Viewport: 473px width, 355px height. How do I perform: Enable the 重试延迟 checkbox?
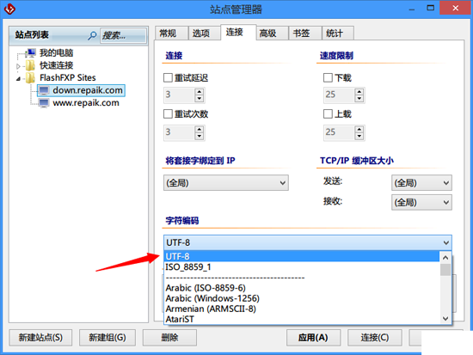(x=168, y=78)
